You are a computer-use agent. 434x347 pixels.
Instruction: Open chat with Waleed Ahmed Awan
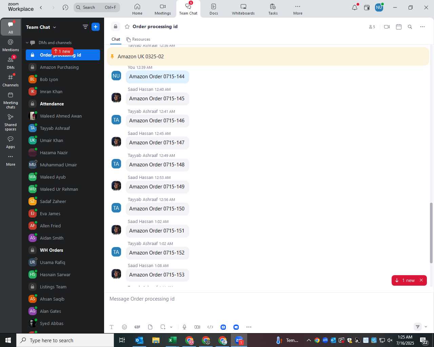(63, 116)
